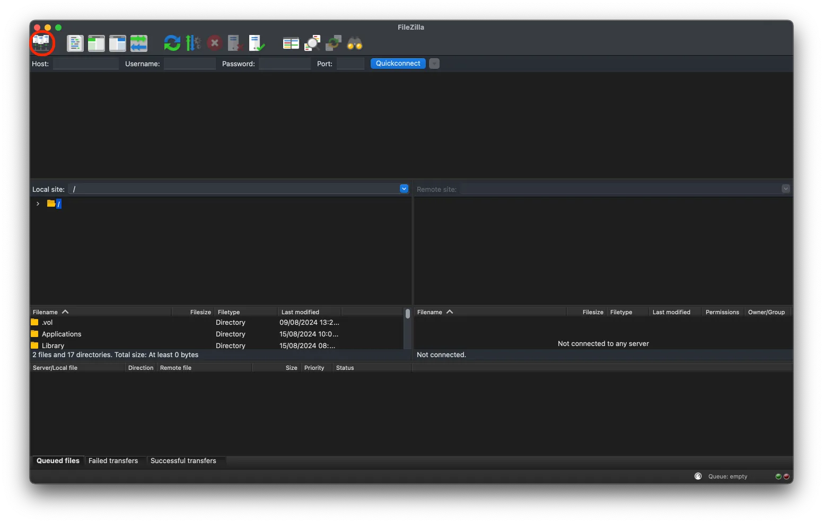Toggle transfer queue display icon
This screenshot has width=823, height=523.
click(139, 43)
